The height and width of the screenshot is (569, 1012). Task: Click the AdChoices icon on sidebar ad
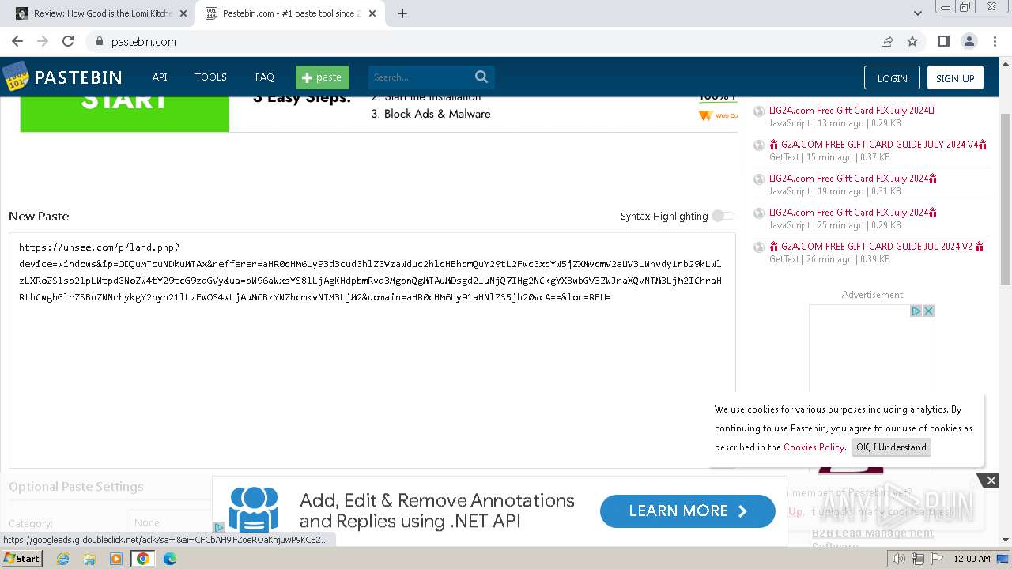(916, 311)
